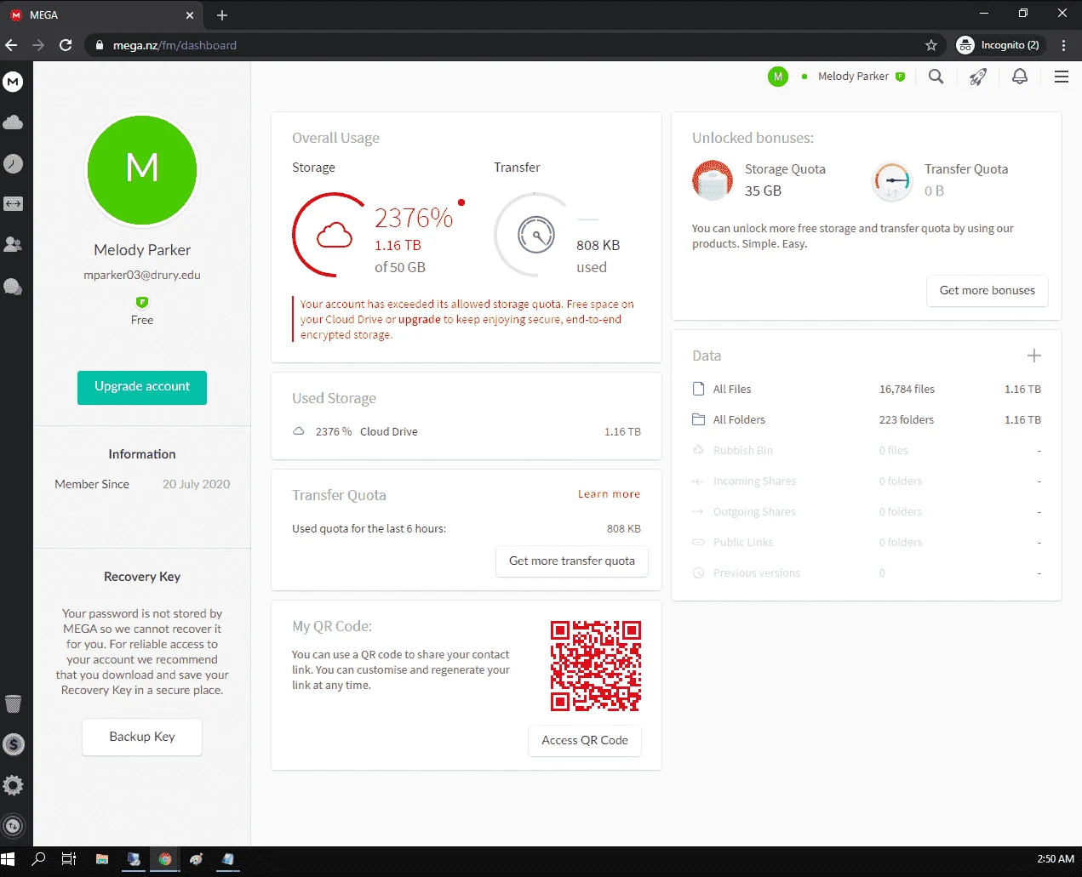Click the Transfer Quota bonus icon
The height and width of the screenshot is (877, 1082).
(892, 181)
